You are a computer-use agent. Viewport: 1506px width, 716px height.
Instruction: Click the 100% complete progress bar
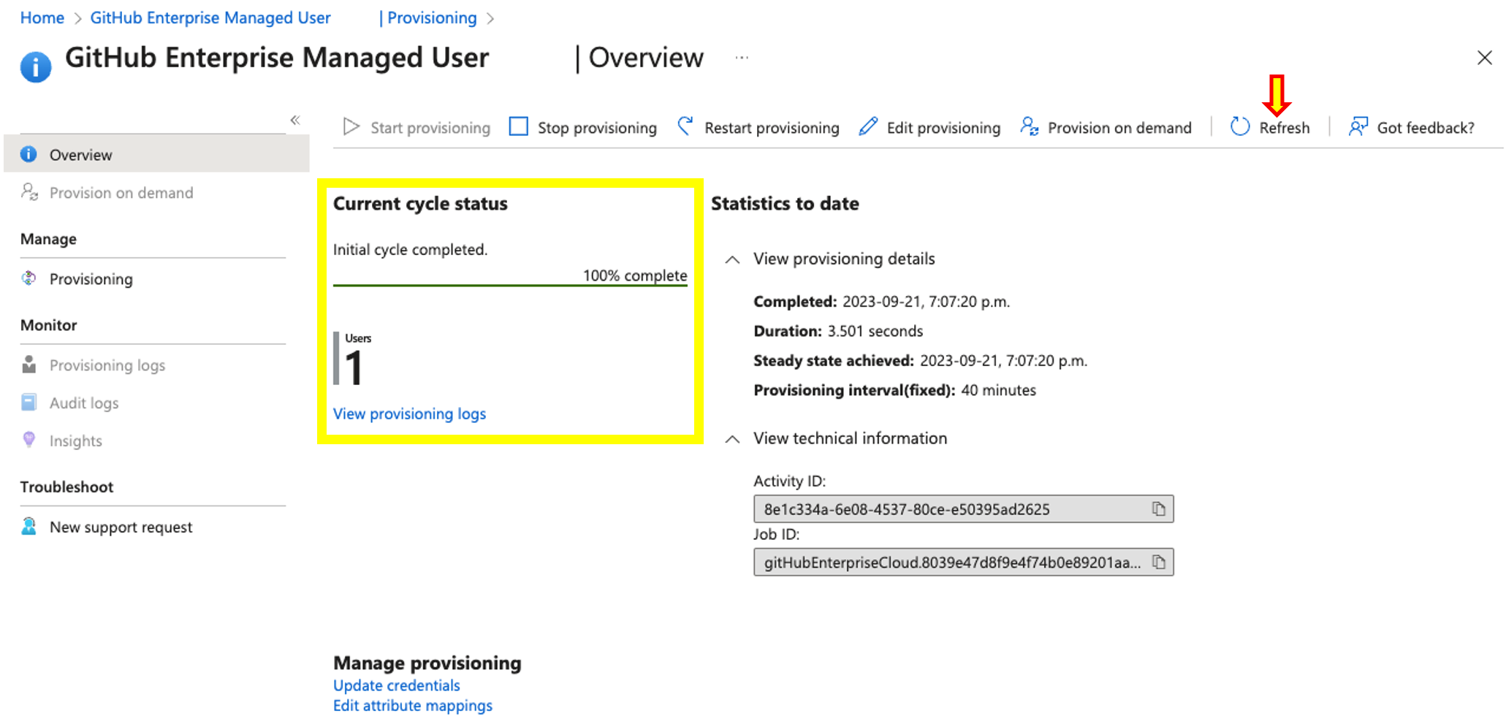[x=510, y=286]
